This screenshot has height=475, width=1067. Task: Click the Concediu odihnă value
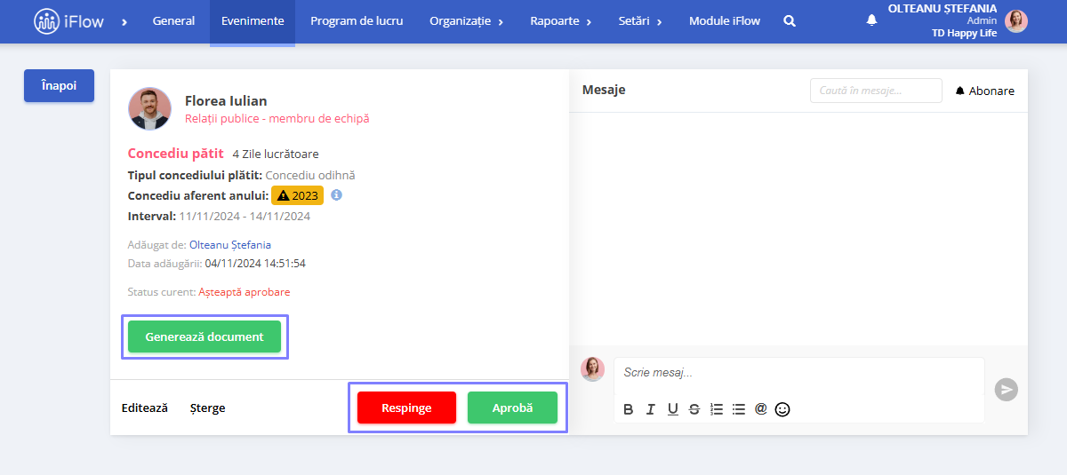click(310, 175)
